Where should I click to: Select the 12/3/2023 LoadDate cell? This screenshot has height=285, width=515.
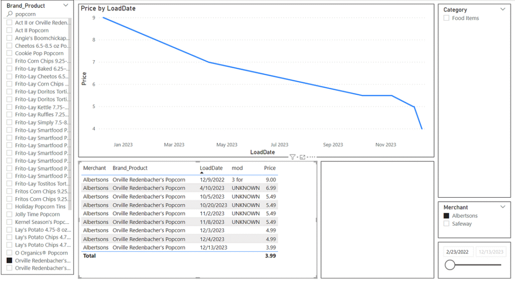point(212,230)
